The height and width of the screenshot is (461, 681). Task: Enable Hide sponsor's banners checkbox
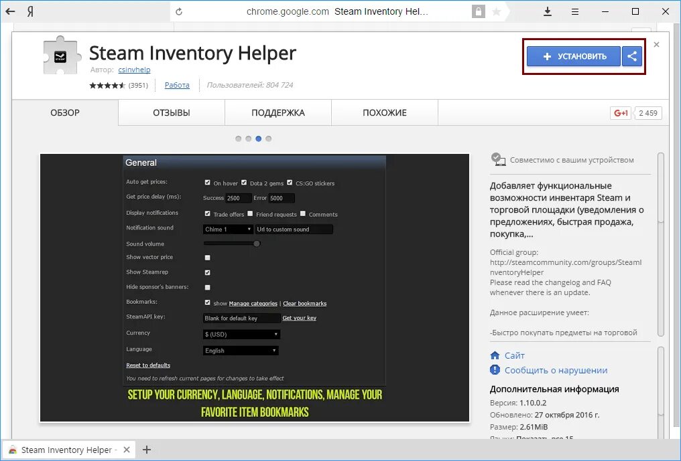pos(208,288)
